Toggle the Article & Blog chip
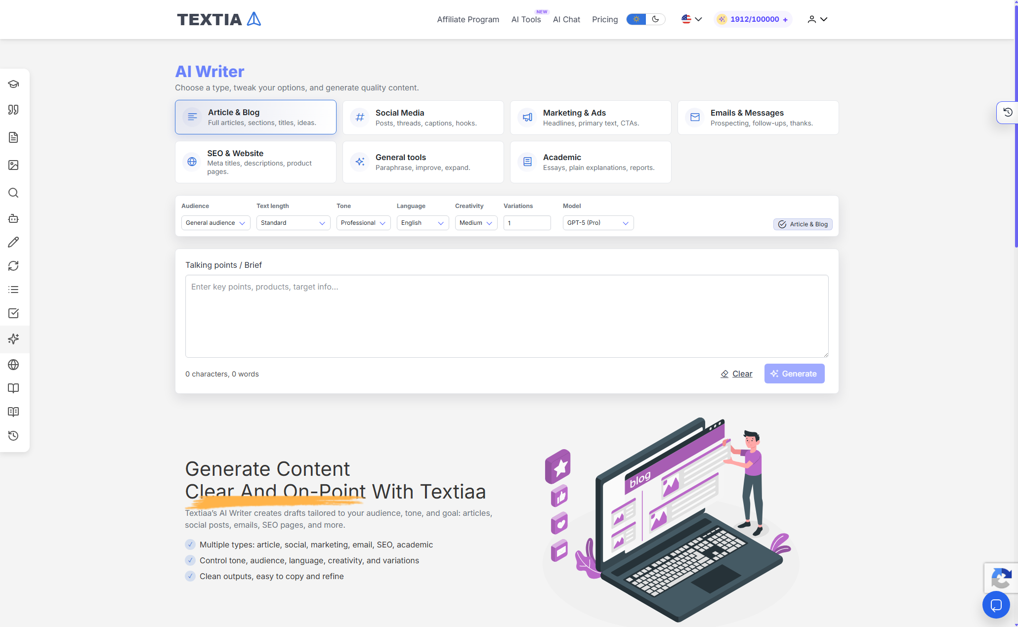Viewport: 1018px width, 627px height. coord(803,224)
